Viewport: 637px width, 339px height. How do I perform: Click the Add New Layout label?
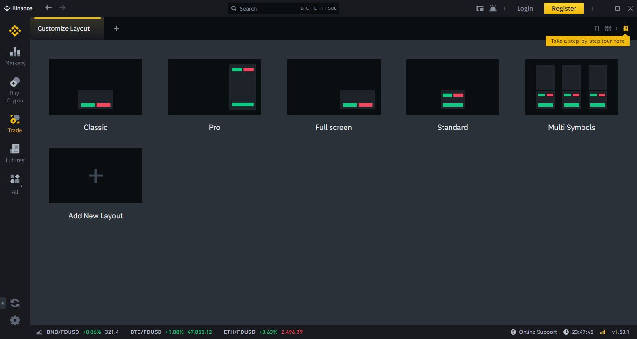click(96, 216)
